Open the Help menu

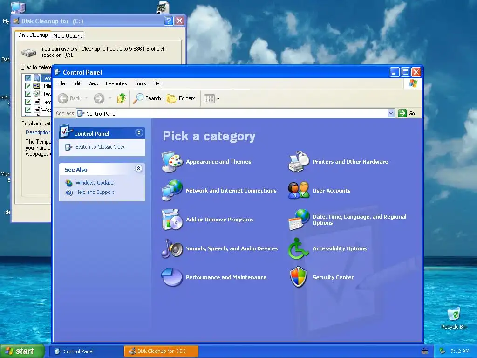[158, 83]
